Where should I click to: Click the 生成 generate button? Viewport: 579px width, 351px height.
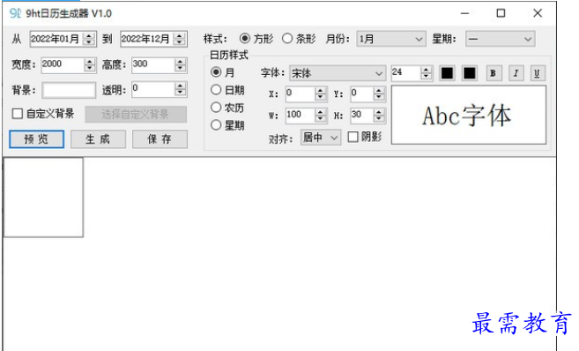[x=98, y=139]
